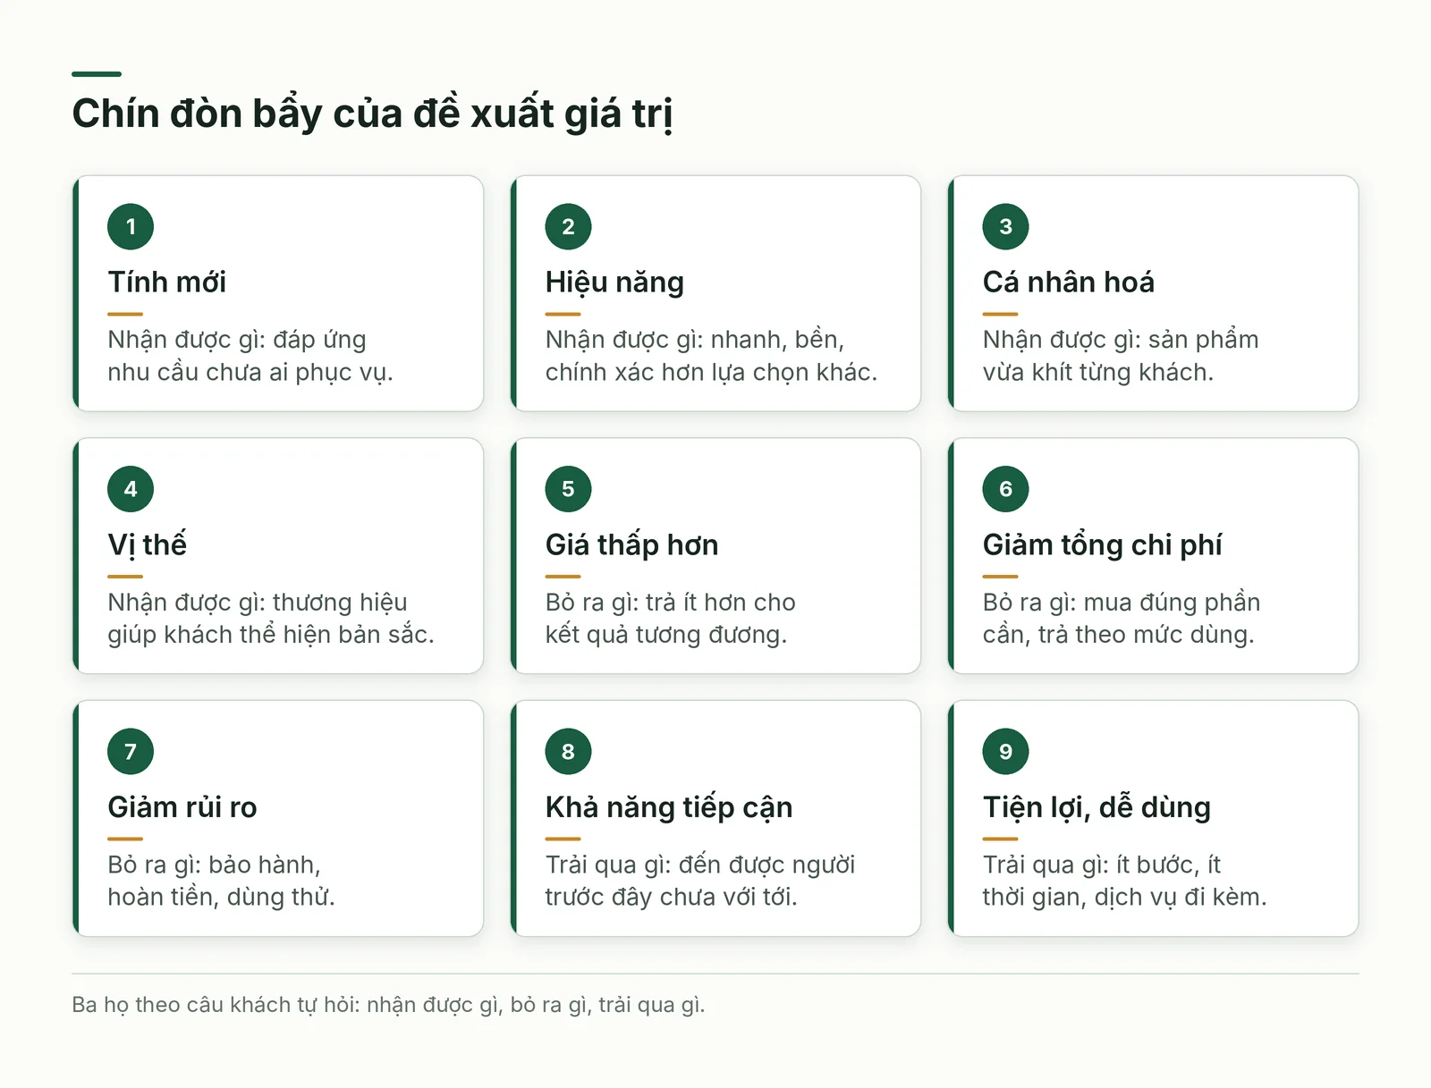Click the number 7 badge on Giảm rủi ro card
This screenshot has height=1088, width=1431.
(131, 752)
